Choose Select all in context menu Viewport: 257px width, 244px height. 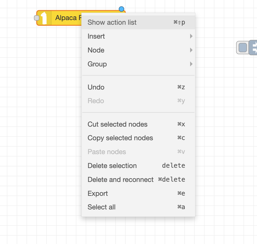point(101,207)
